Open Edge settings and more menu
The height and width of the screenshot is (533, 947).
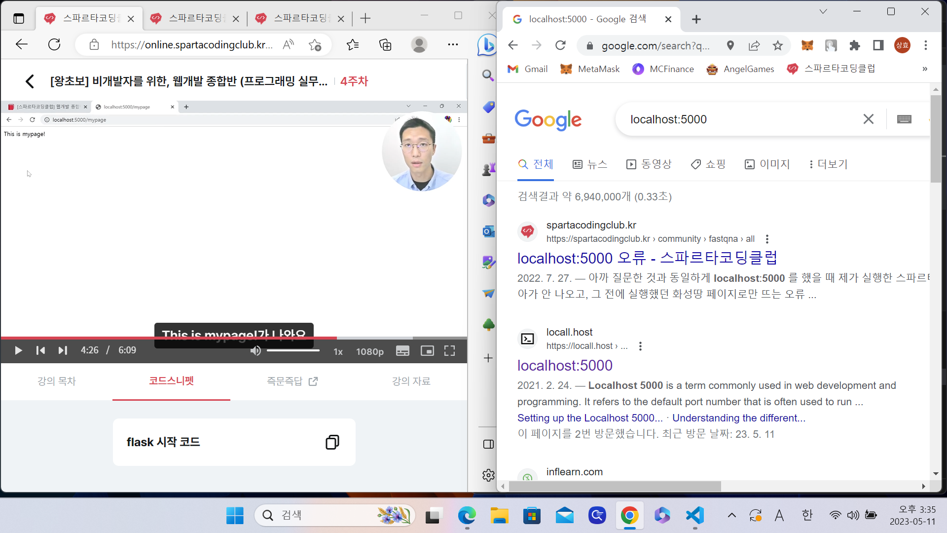click(x=453, y=45)
